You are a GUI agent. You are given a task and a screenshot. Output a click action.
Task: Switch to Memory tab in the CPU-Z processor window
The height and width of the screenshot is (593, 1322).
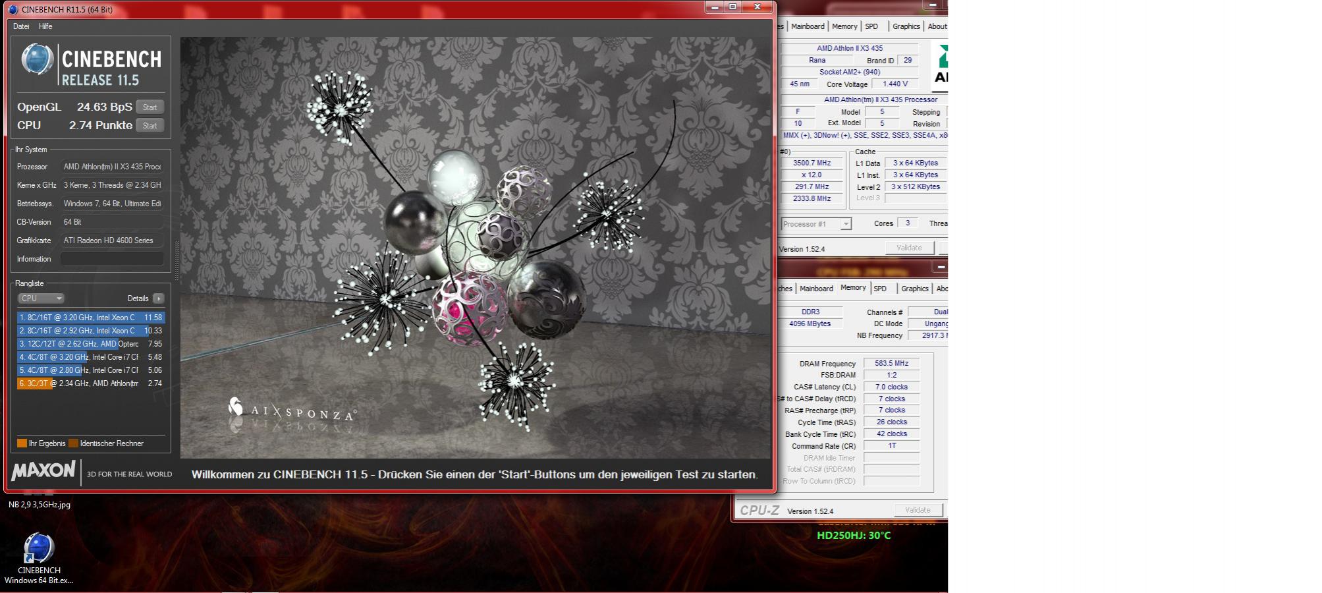coord(844,26)
